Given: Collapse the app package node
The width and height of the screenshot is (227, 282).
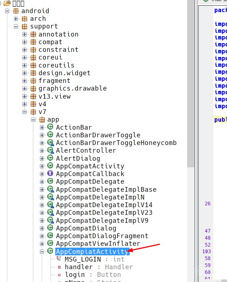Looking at the screenshot, I should tap(33, 119).
